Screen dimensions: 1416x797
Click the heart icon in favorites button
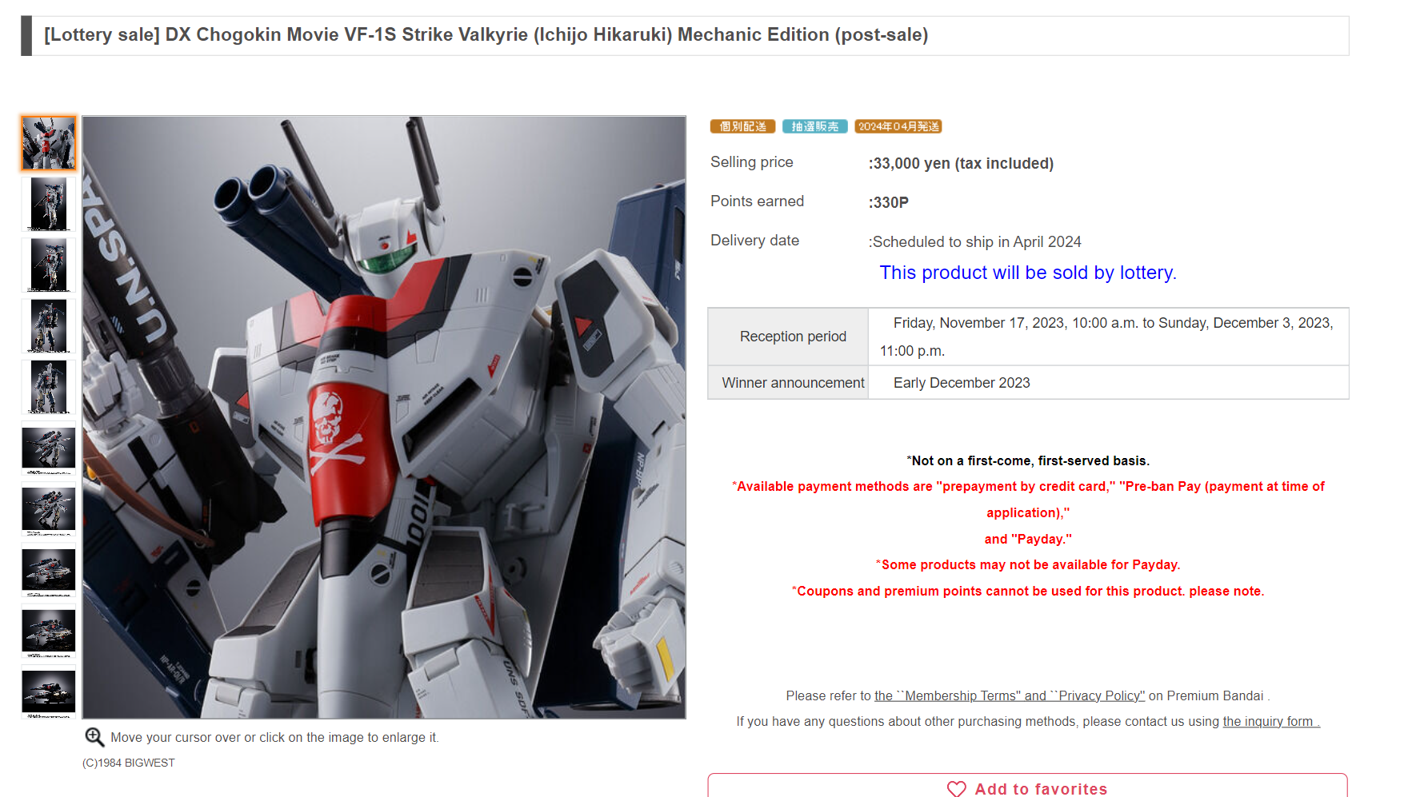coord(956,789)
